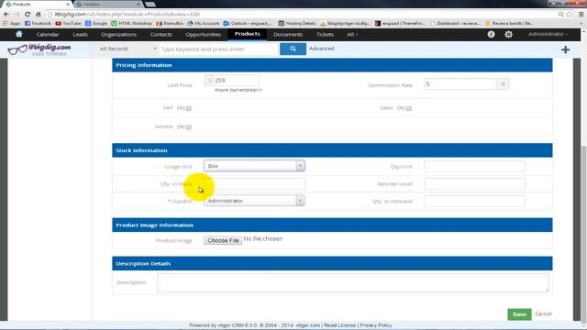Open the Hosting Details bookmark
The width and height of the screenshot is (587, 330).
coord(297,23)
